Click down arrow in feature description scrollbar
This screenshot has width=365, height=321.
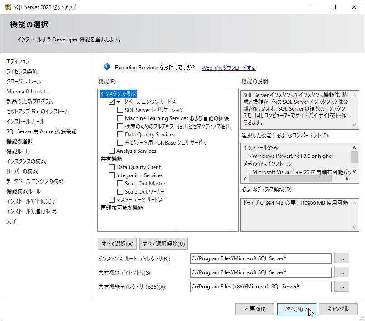pos(354,125)
